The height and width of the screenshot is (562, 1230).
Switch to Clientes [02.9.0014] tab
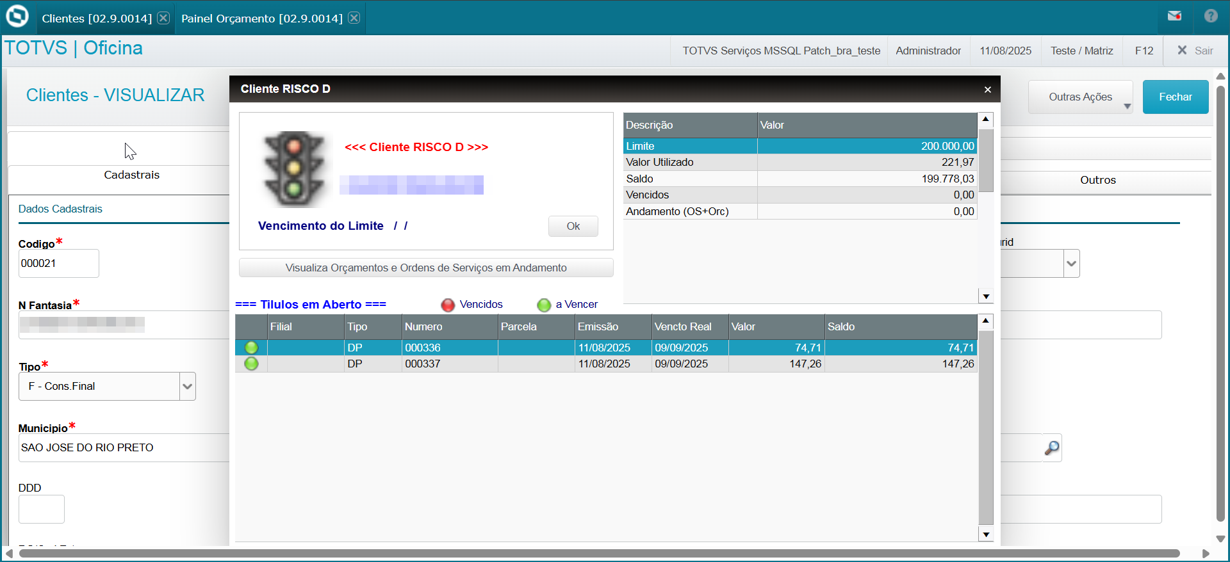(x=97, y=19)
